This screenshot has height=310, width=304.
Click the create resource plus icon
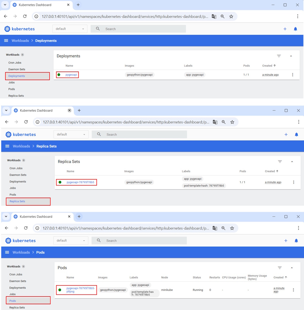[x=285, y=29]
